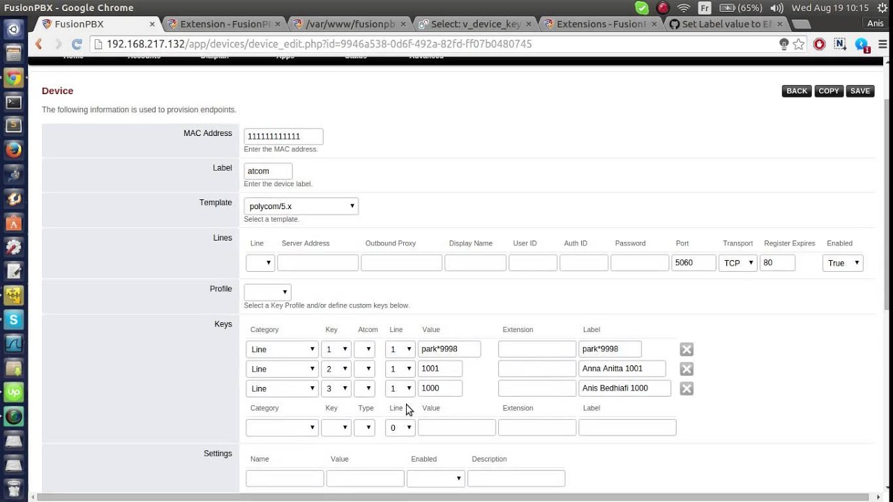Click the SAVE button
The image size is (893, 502).
click(x=860, y=91)
